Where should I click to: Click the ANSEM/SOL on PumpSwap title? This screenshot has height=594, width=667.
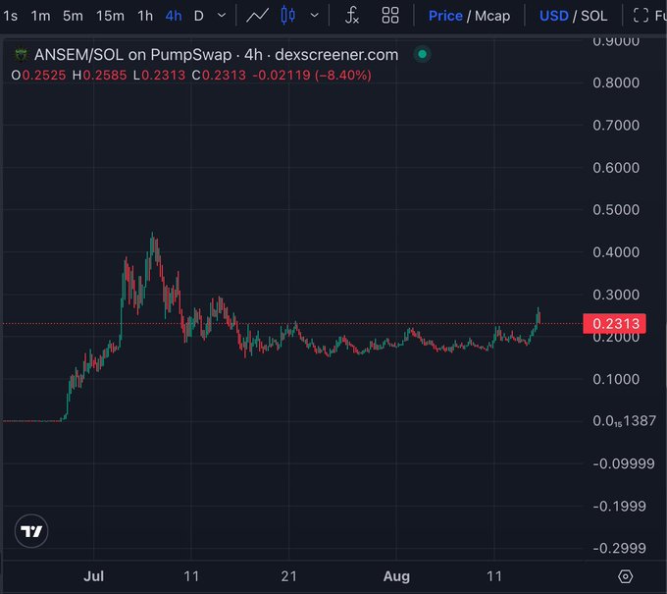coord(132,55)
